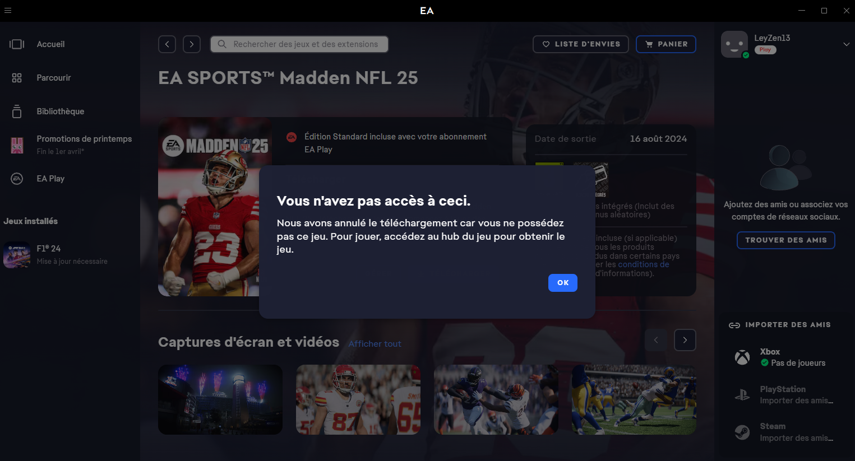Click Steam Importer des amis entry
This screenshot has height=461, width=855.
(786, 432)
